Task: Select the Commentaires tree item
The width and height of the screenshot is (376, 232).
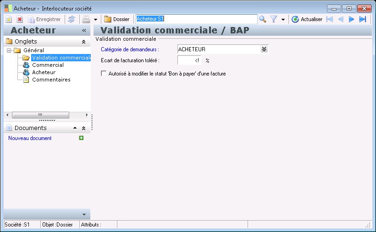Action: 51,80
